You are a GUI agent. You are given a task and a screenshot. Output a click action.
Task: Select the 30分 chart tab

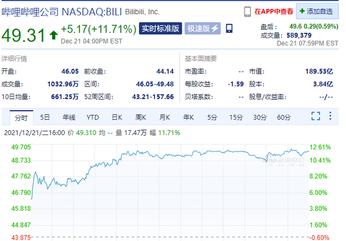[260, 117]
